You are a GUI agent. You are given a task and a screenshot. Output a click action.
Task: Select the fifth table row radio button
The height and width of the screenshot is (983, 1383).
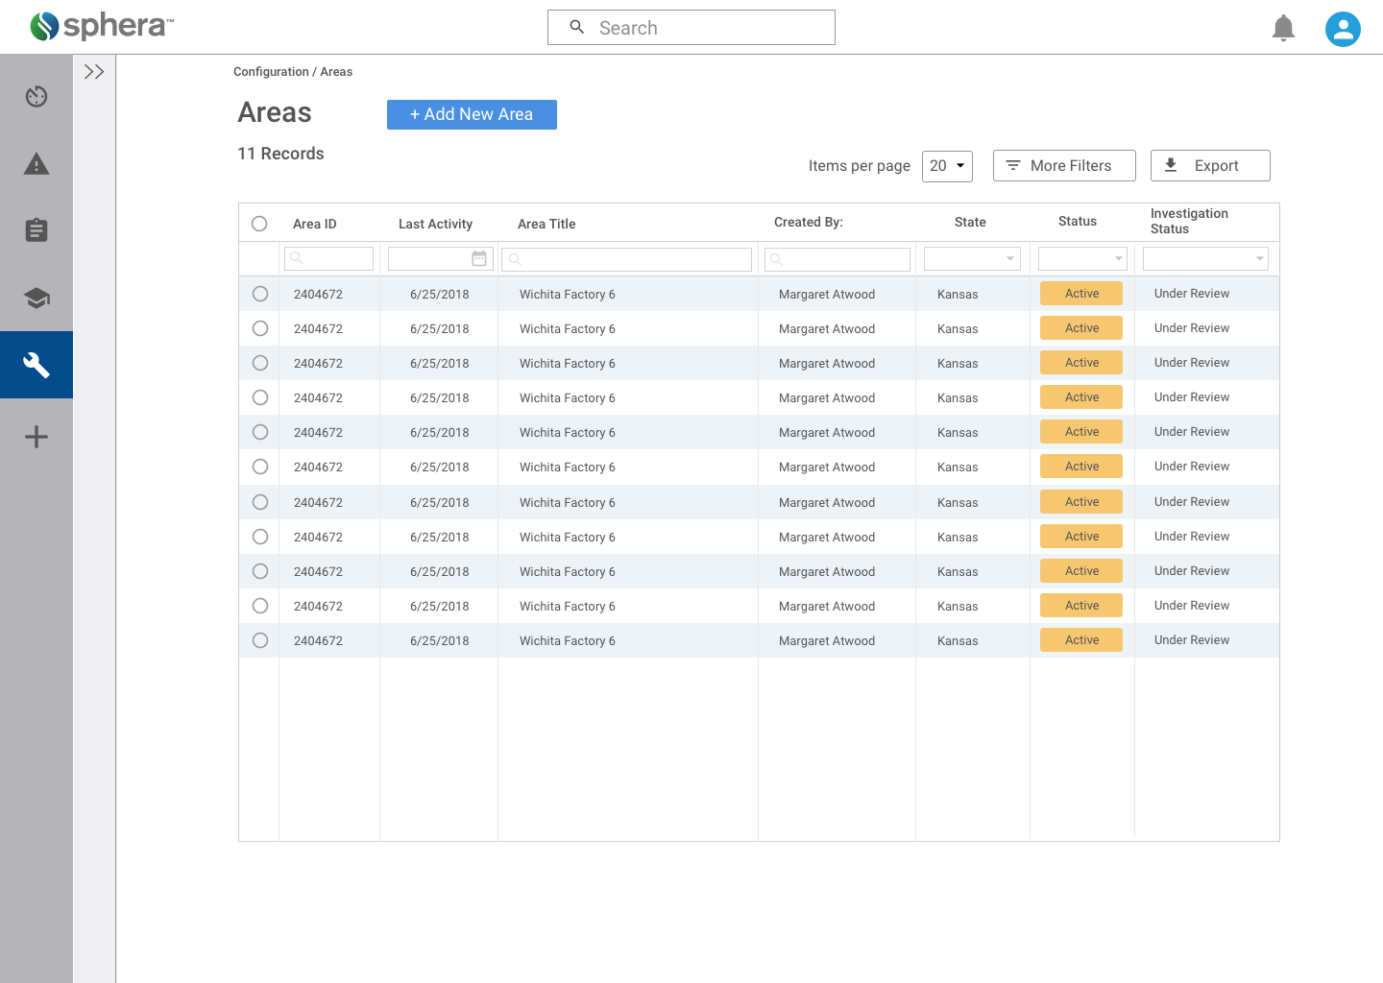(x=260, y=432)
